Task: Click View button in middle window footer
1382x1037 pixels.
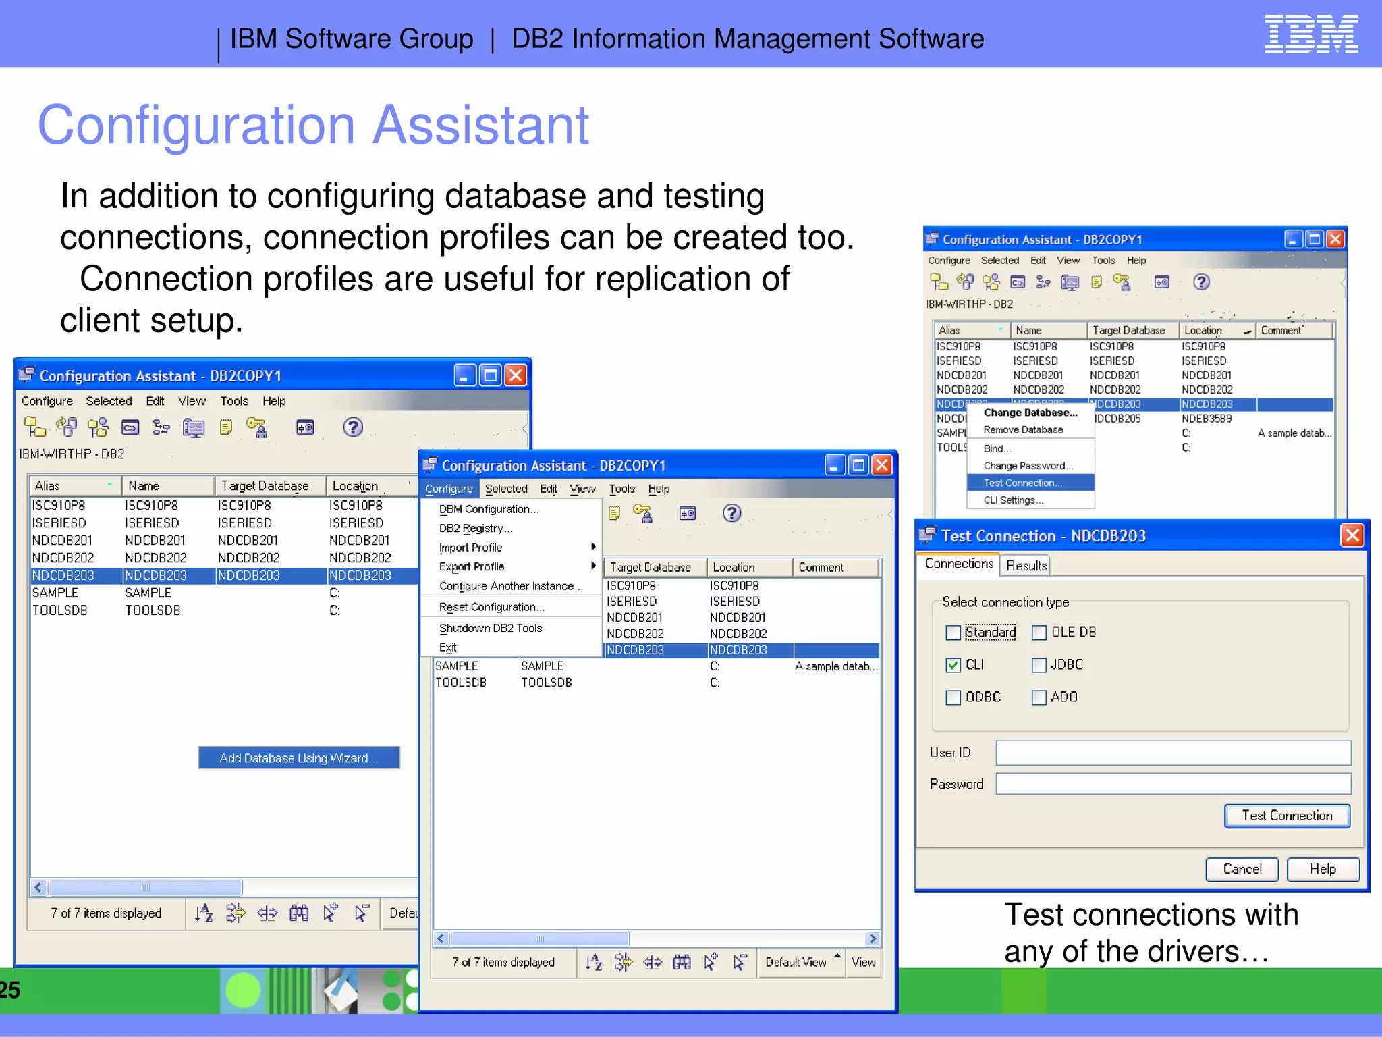Action: pyautogui.click(x=863, y=963)
